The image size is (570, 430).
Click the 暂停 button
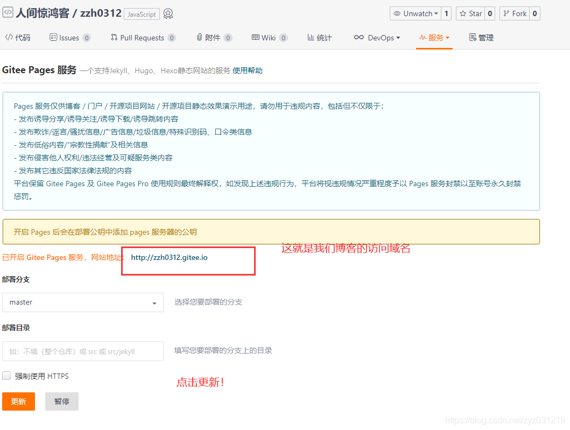[x=62, y=401]
